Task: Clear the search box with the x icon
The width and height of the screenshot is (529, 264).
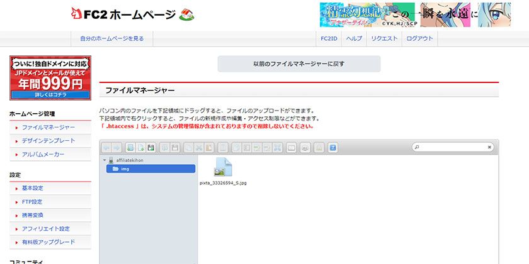Action: [x=489, y=147]
